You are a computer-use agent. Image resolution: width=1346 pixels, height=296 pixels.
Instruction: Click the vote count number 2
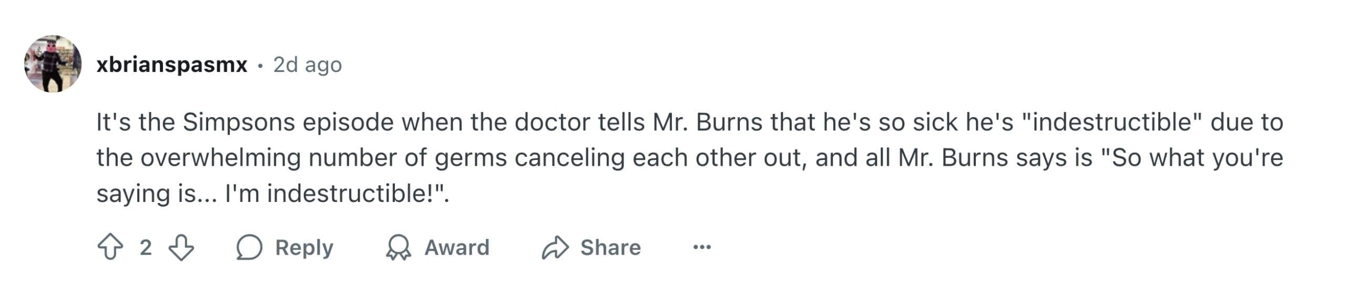tap(146, 247)
